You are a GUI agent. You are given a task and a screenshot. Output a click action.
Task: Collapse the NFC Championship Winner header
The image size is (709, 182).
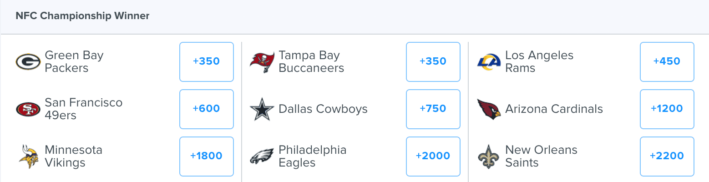tap(354, 17)
